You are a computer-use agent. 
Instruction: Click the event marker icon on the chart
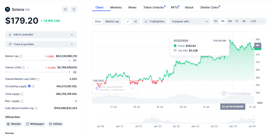point(97,88)
